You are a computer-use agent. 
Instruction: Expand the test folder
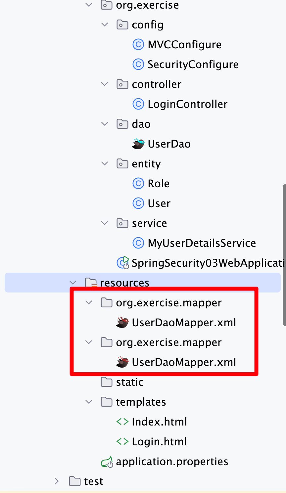[57, 481]
